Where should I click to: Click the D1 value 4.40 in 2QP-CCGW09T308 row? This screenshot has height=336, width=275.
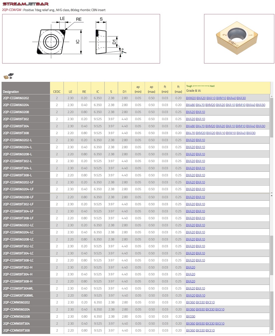(x=125, y=133)
